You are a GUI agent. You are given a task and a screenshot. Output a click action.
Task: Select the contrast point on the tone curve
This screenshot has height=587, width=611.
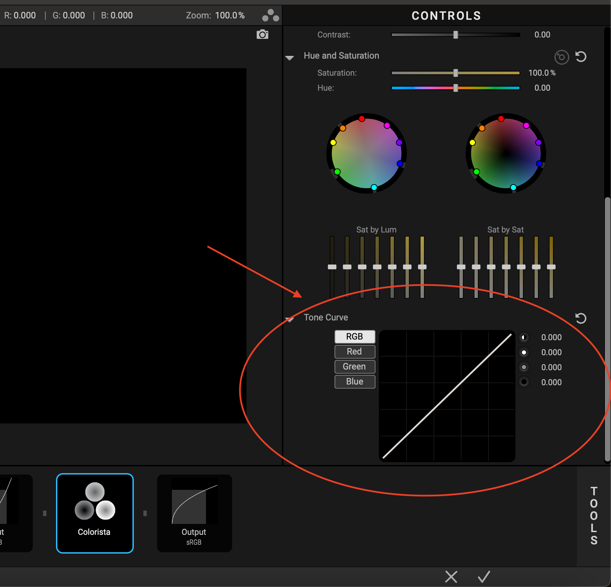click(524, 337)
